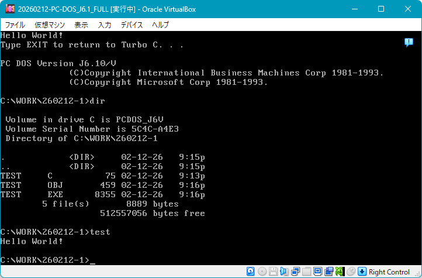Open the 入力 menu

tap(105, 25)
